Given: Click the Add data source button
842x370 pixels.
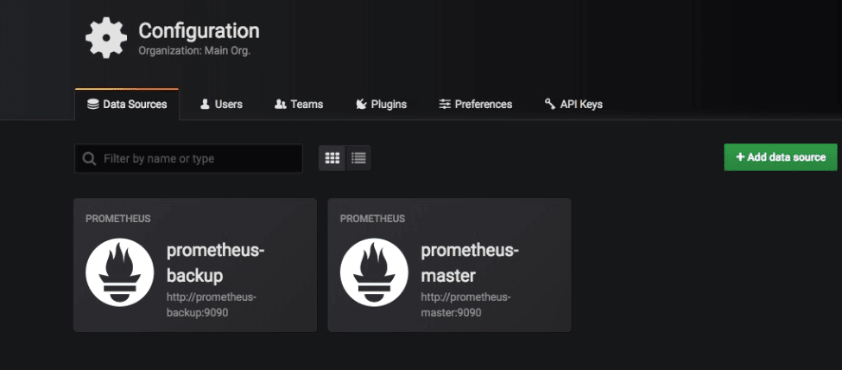Looking at the screenshot, I should tap(780, 157).
